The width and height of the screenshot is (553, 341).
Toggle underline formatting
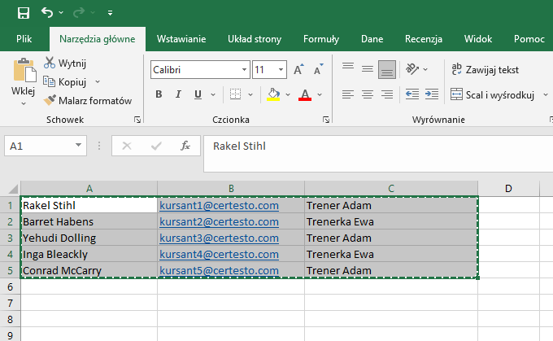tap(198, 94)
